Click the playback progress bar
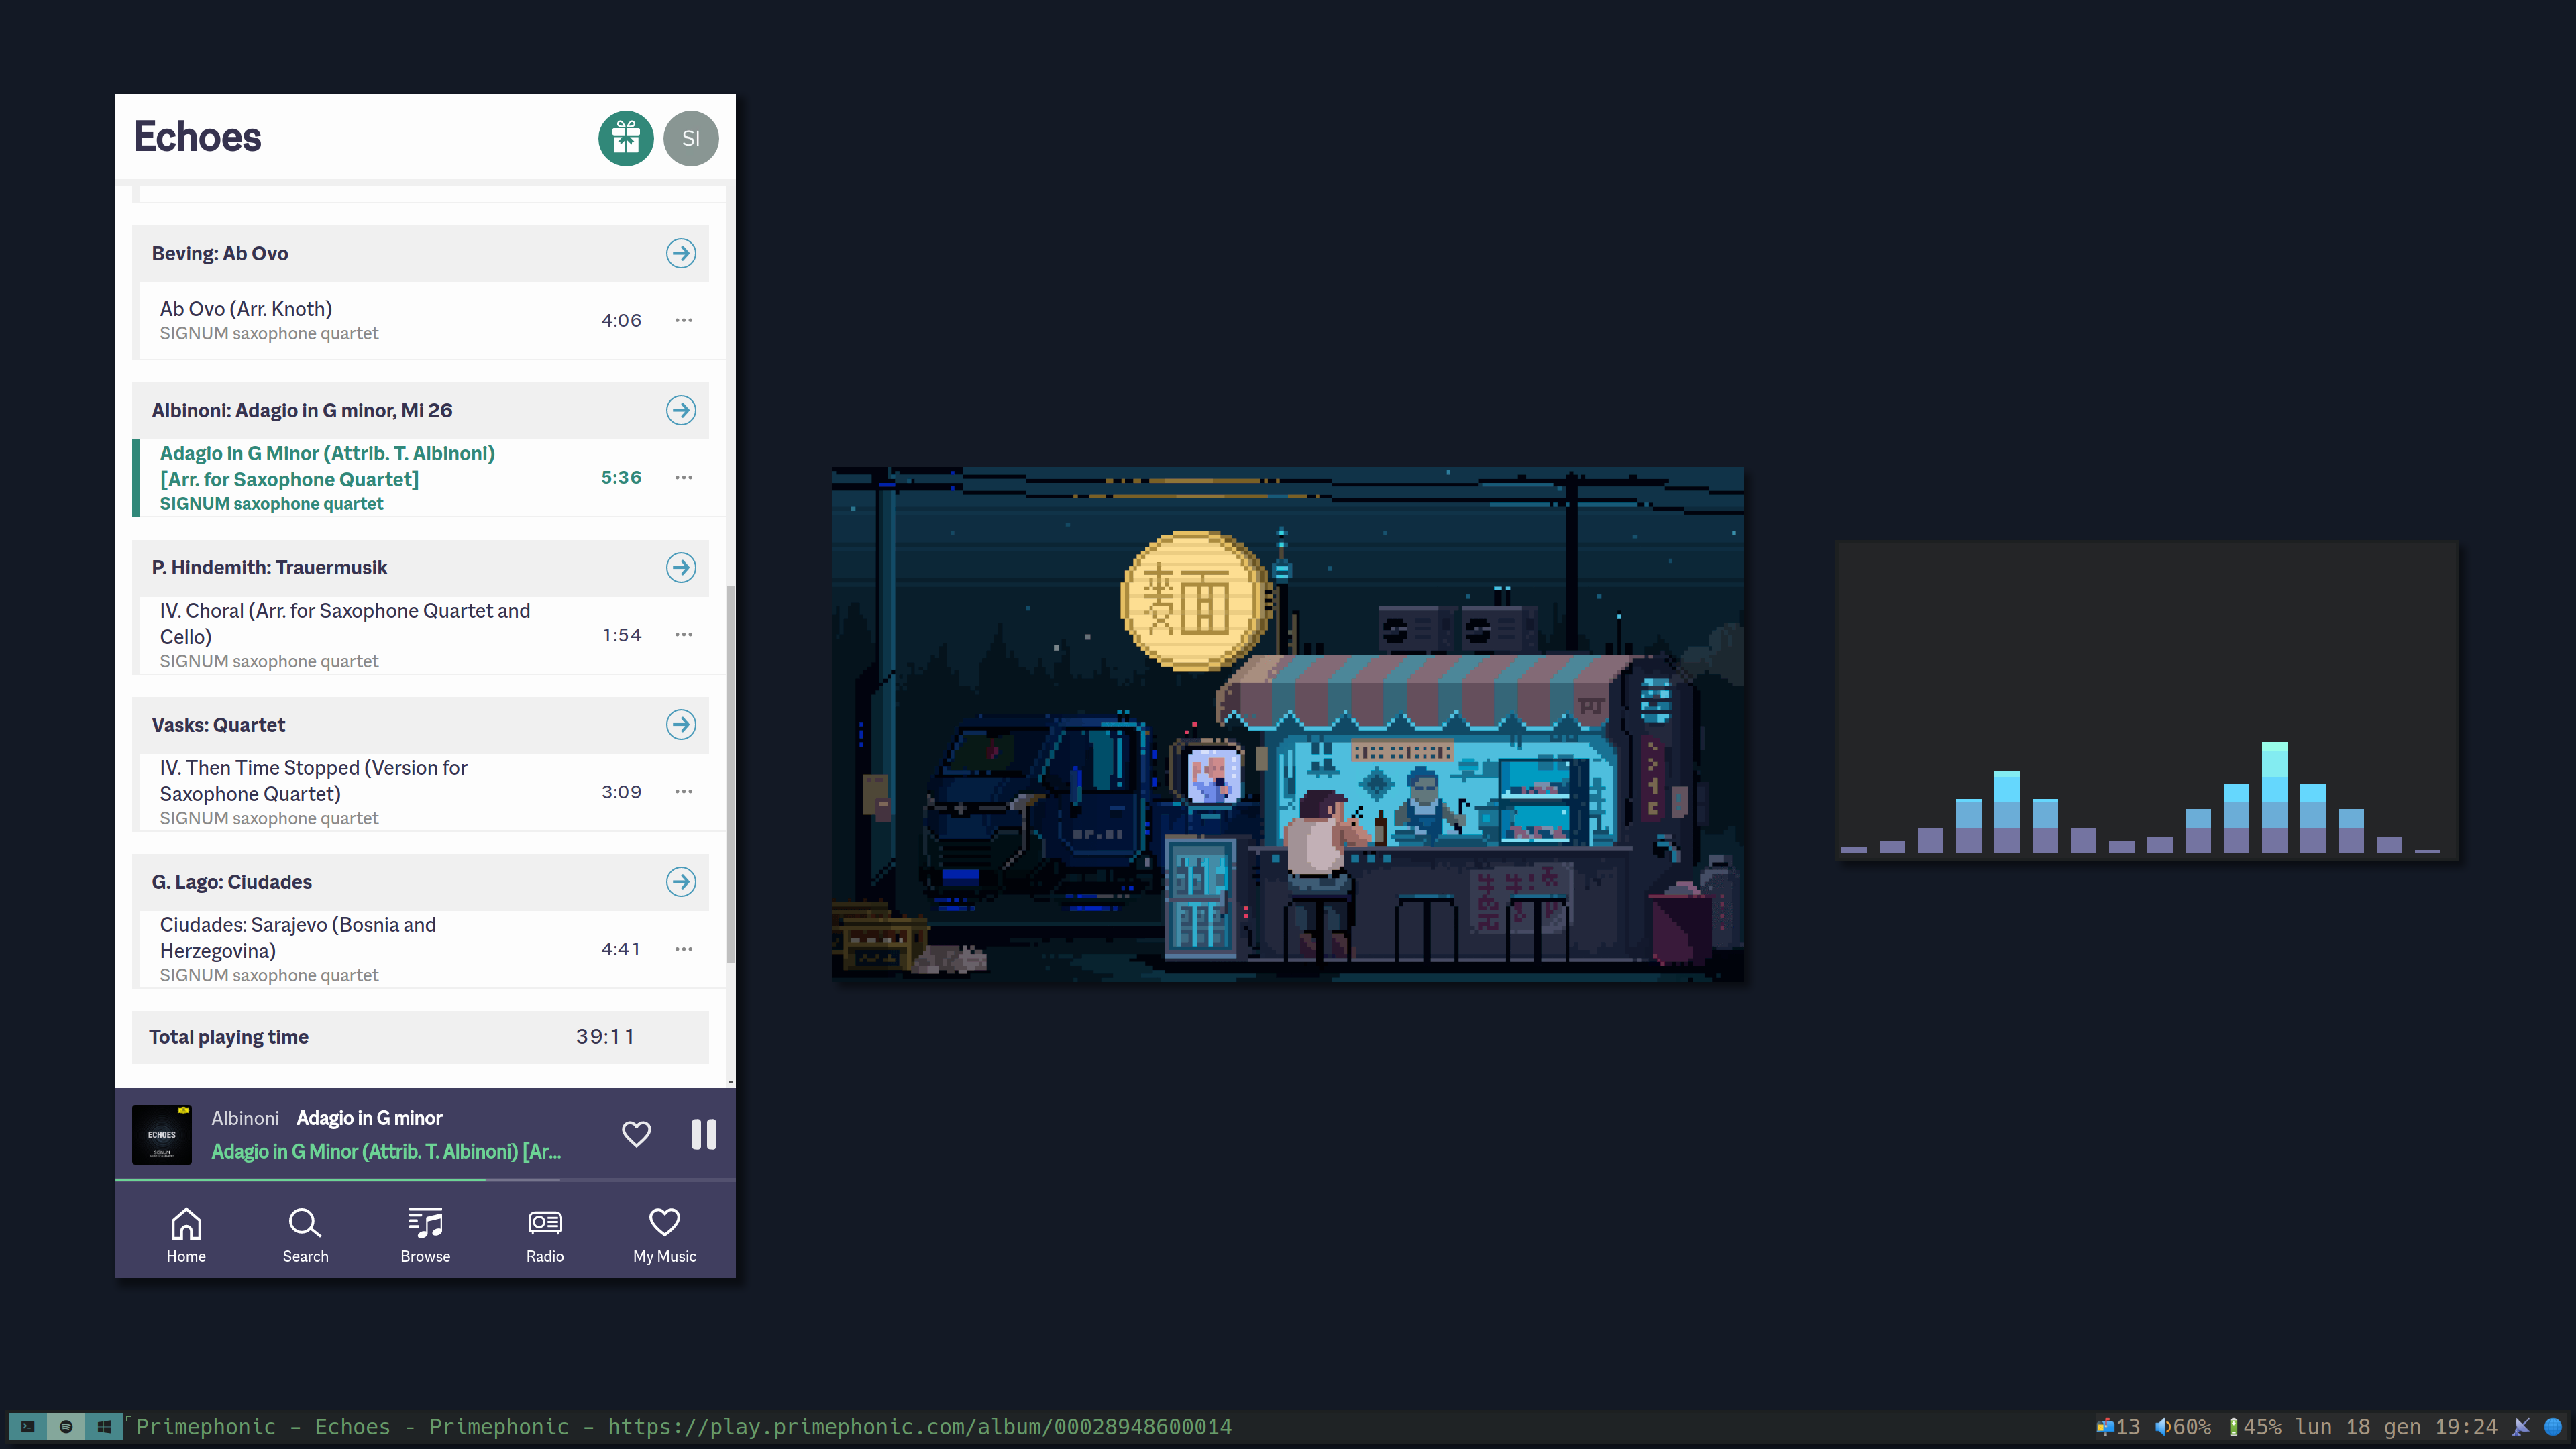This screenshot has width=2576, height=1449. click(425, 1180)
